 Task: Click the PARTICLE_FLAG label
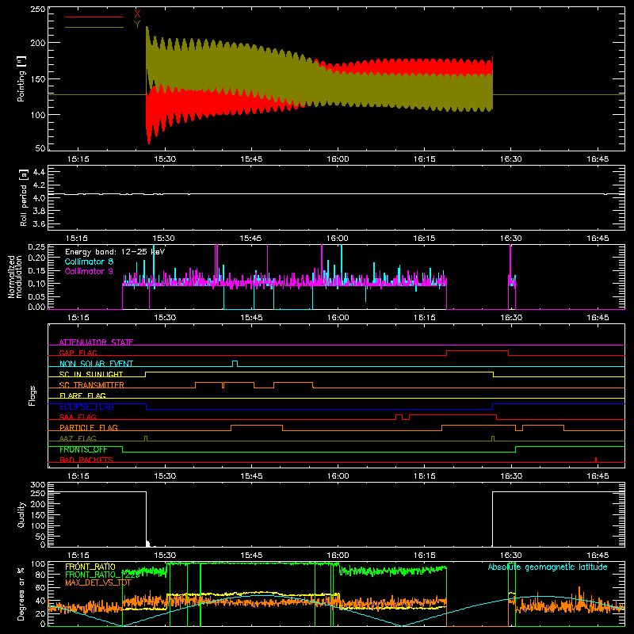click(x=89, y=427)
